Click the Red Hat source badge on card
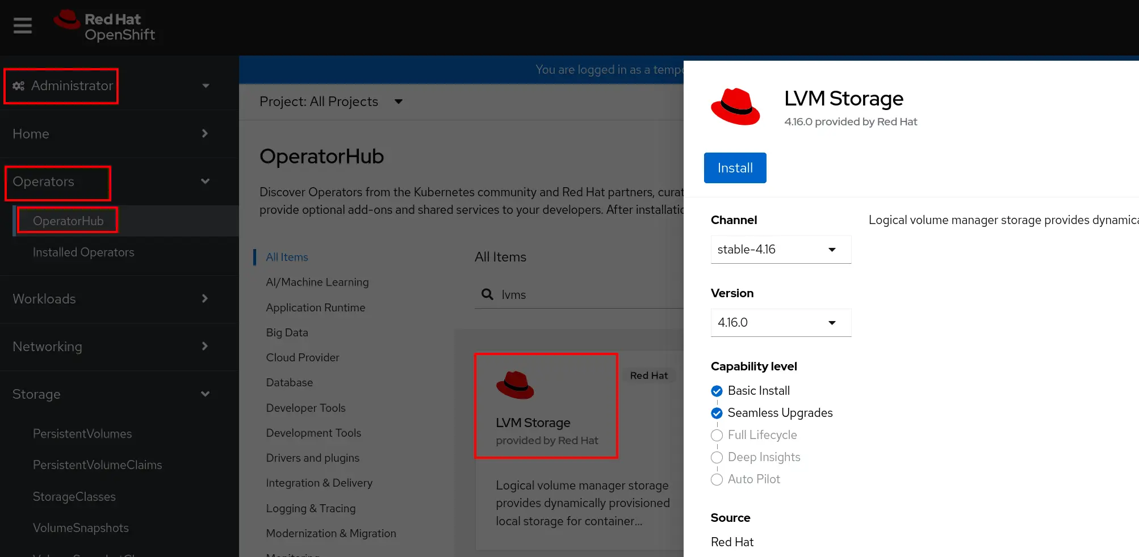 click(648, 375)
